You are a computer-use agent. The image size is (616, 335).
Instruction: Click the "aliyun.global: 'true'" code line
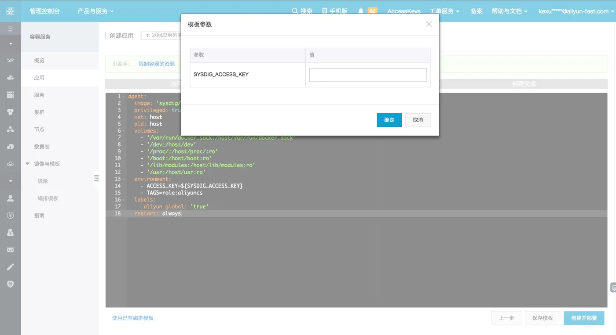tap(176, 206)
